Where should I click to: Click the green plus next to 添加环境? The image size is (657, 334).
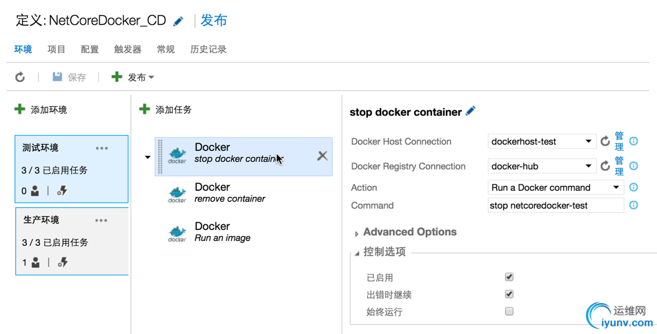20,109
